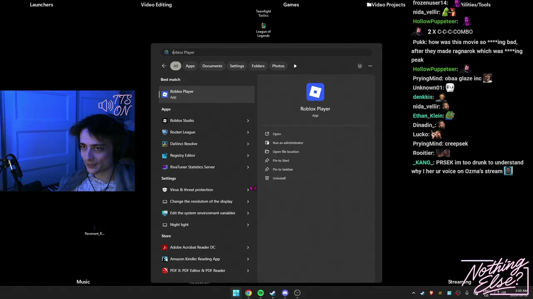Click the Brave icon in the system tray

click(431, 293)
